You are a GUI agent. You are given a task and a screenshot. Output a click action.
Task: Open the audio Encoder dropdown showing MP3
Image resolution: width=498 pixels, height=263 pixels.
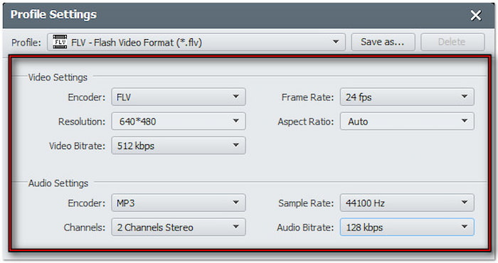(178, 203)
